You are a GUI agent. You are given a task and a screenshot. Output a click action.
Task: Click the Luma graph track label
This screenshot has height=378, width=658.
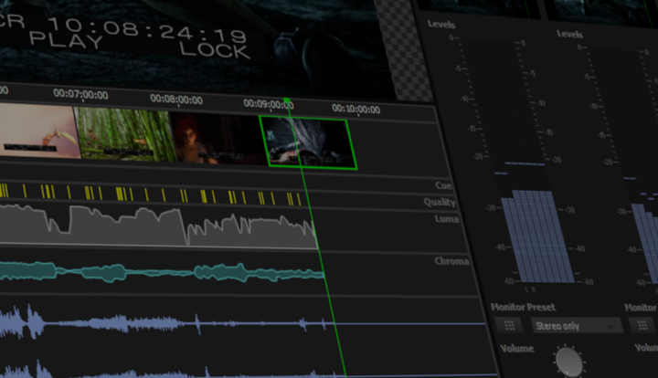(447, 219)
